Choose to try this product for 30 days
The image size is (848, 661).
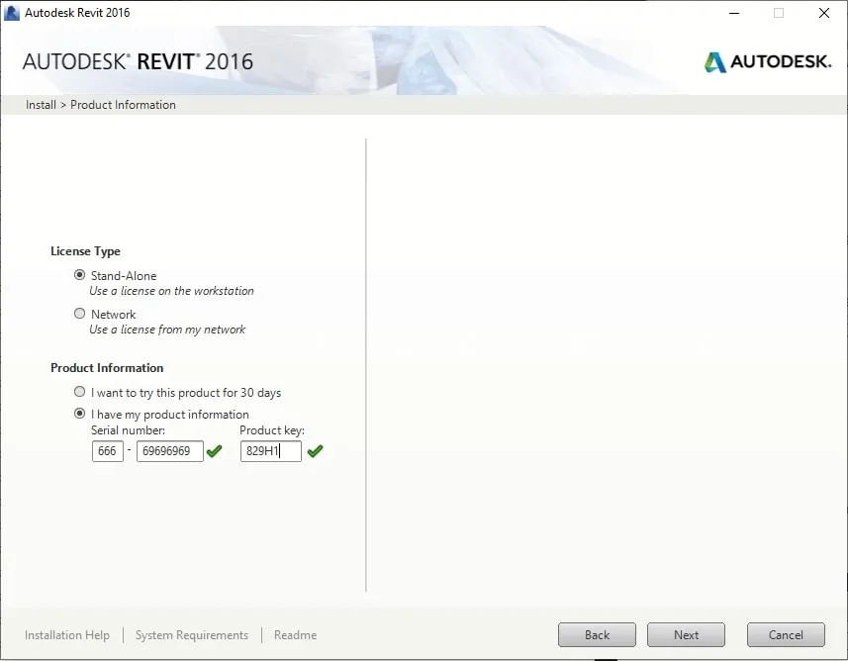pos(79,391)
